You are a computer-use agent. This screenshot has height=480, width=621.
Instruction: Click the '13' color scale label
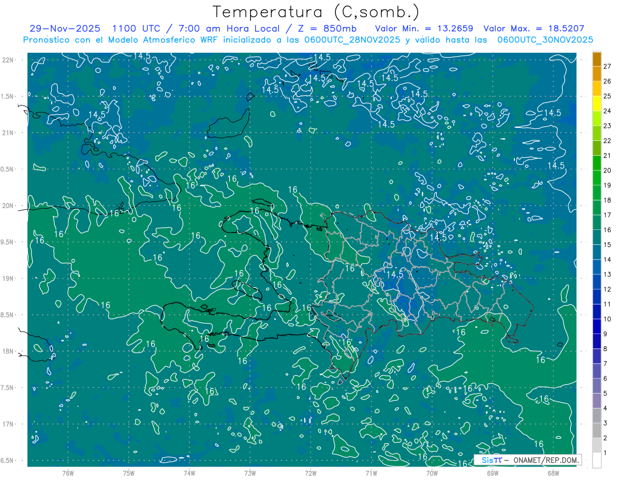(x=608, y=274)
